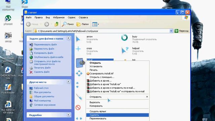Viewport: 215px width, 121px height.
Task: Open the Вид menu
Action: (48, 17)
